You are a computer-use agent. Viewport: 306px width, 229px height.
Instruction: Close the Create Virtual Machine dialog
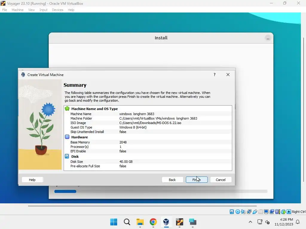point(228,75)
